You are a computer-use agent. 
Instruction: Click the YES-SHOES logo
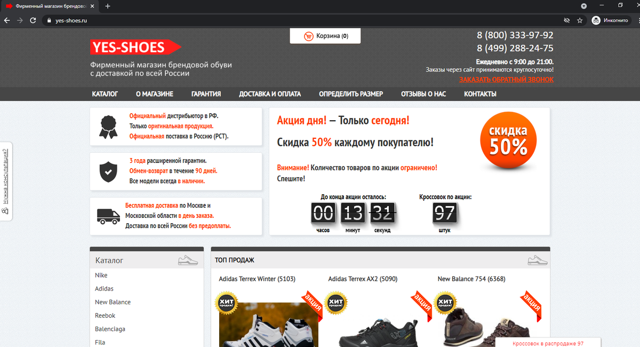(136, 47)
